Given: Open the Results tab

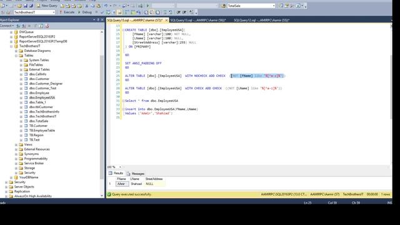Looking at the screenshot, I should 116,173.
